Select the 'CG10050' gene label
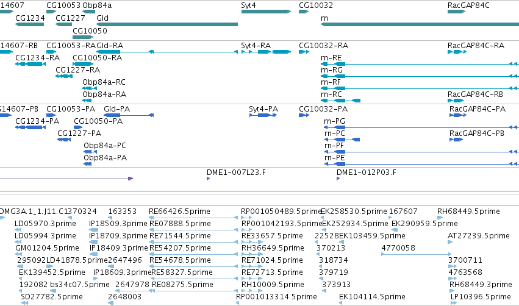The width and height of the screenshot is (519, 306). tap(90, 30)
